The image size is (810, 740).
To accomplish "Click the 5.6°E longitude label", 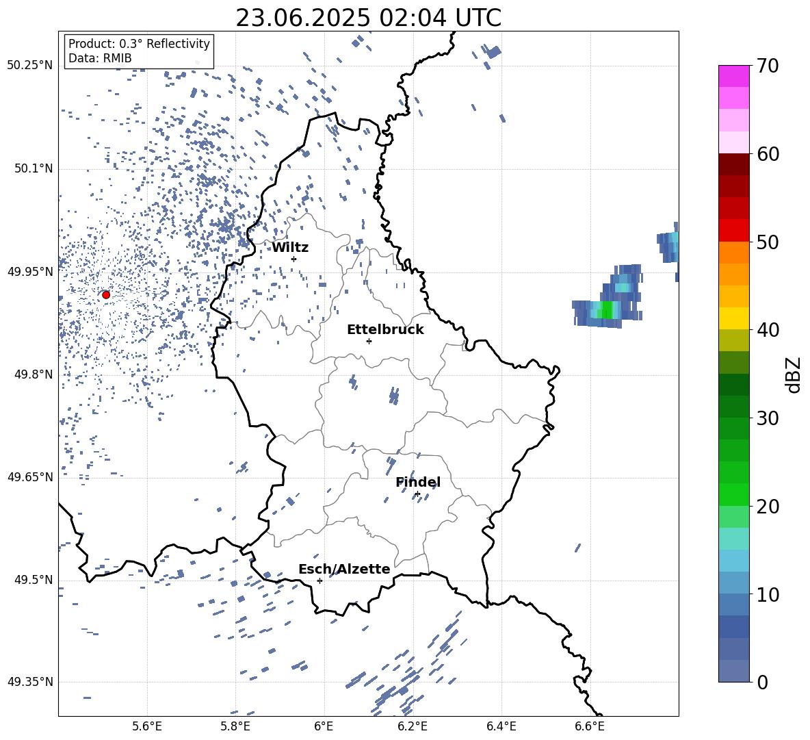I will [147, 727].
